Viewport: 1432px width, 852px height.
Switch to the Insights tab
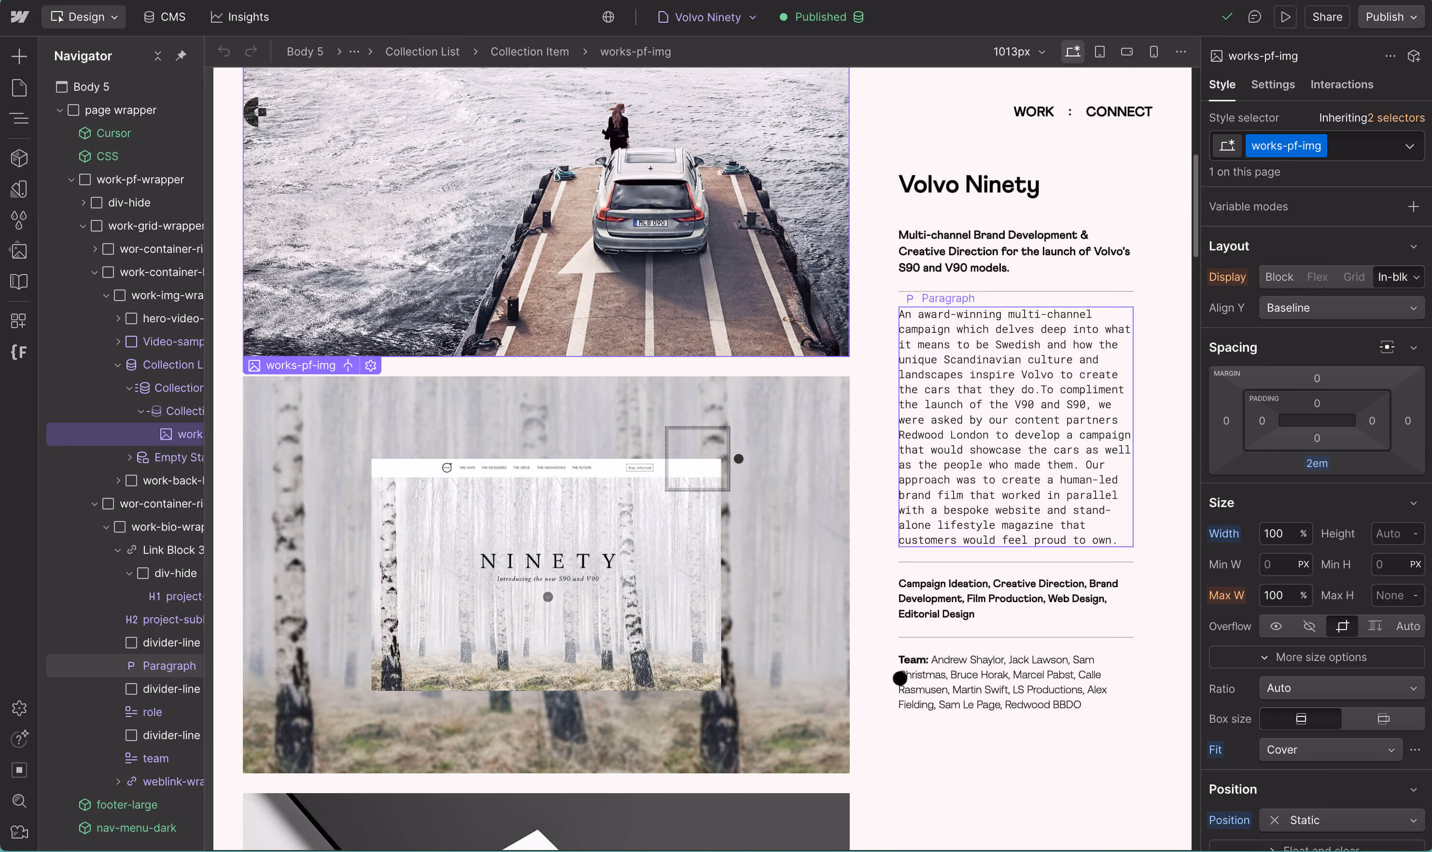click(x=239, y=17)
